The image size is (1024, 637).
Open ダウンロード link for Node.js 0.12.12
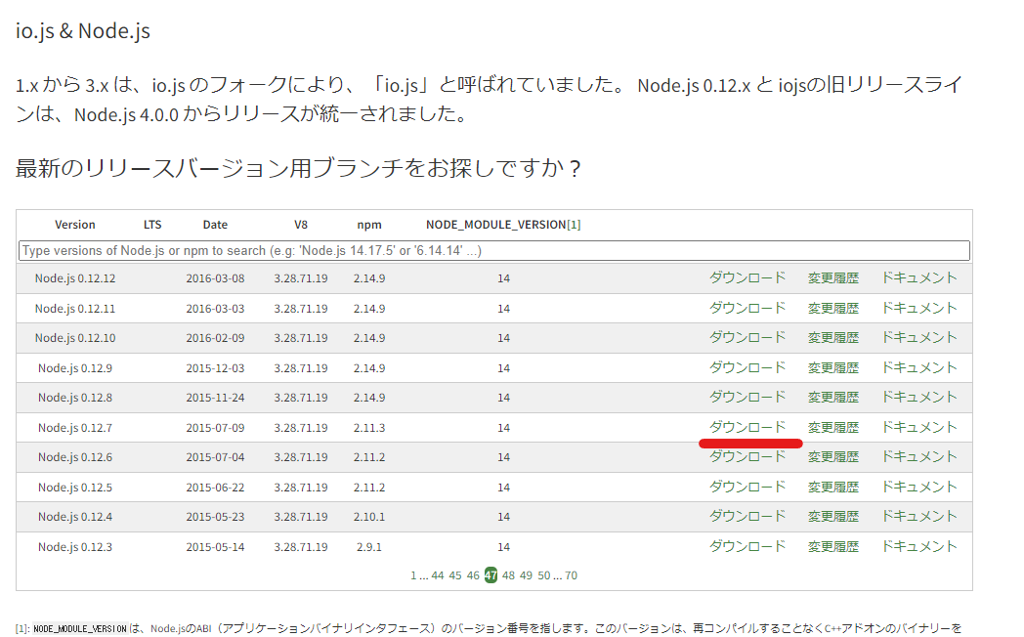[x=747, y=278]
